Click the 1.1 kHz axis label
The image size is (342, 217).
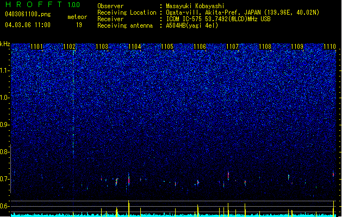5,71
